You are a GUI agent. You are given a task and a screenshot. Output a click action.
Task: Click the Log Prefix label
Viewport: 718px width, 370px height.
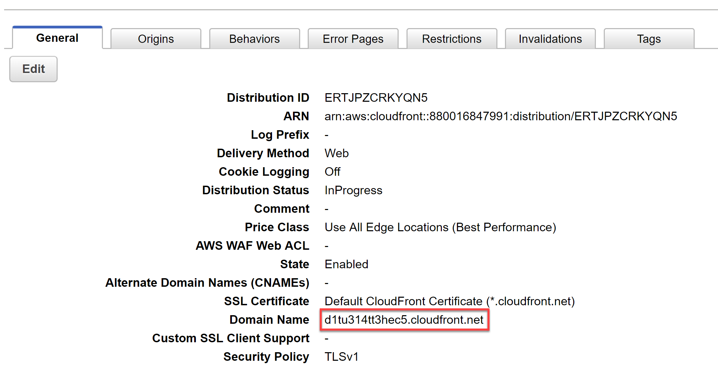pyautogui.click(x=280, y=135)
